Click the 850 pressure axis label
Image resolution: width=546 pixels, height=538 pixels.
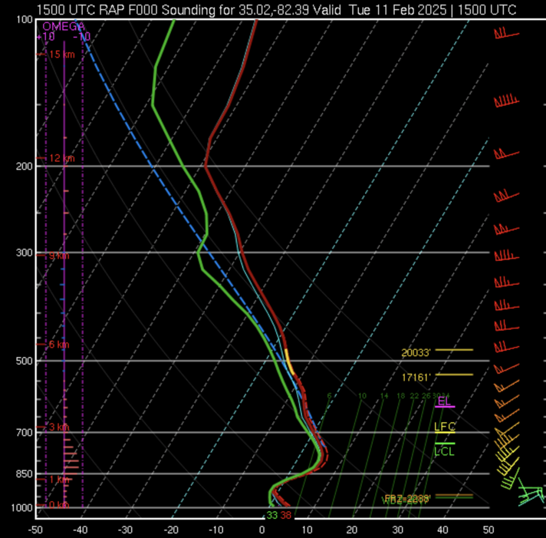(25, 473)
